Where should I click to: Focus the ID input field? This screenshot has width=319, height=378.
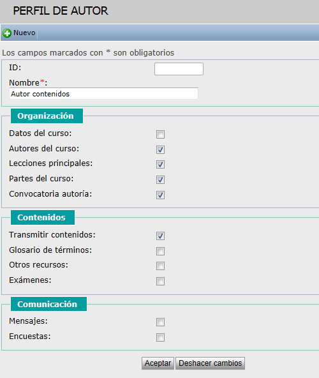(179, 69)
